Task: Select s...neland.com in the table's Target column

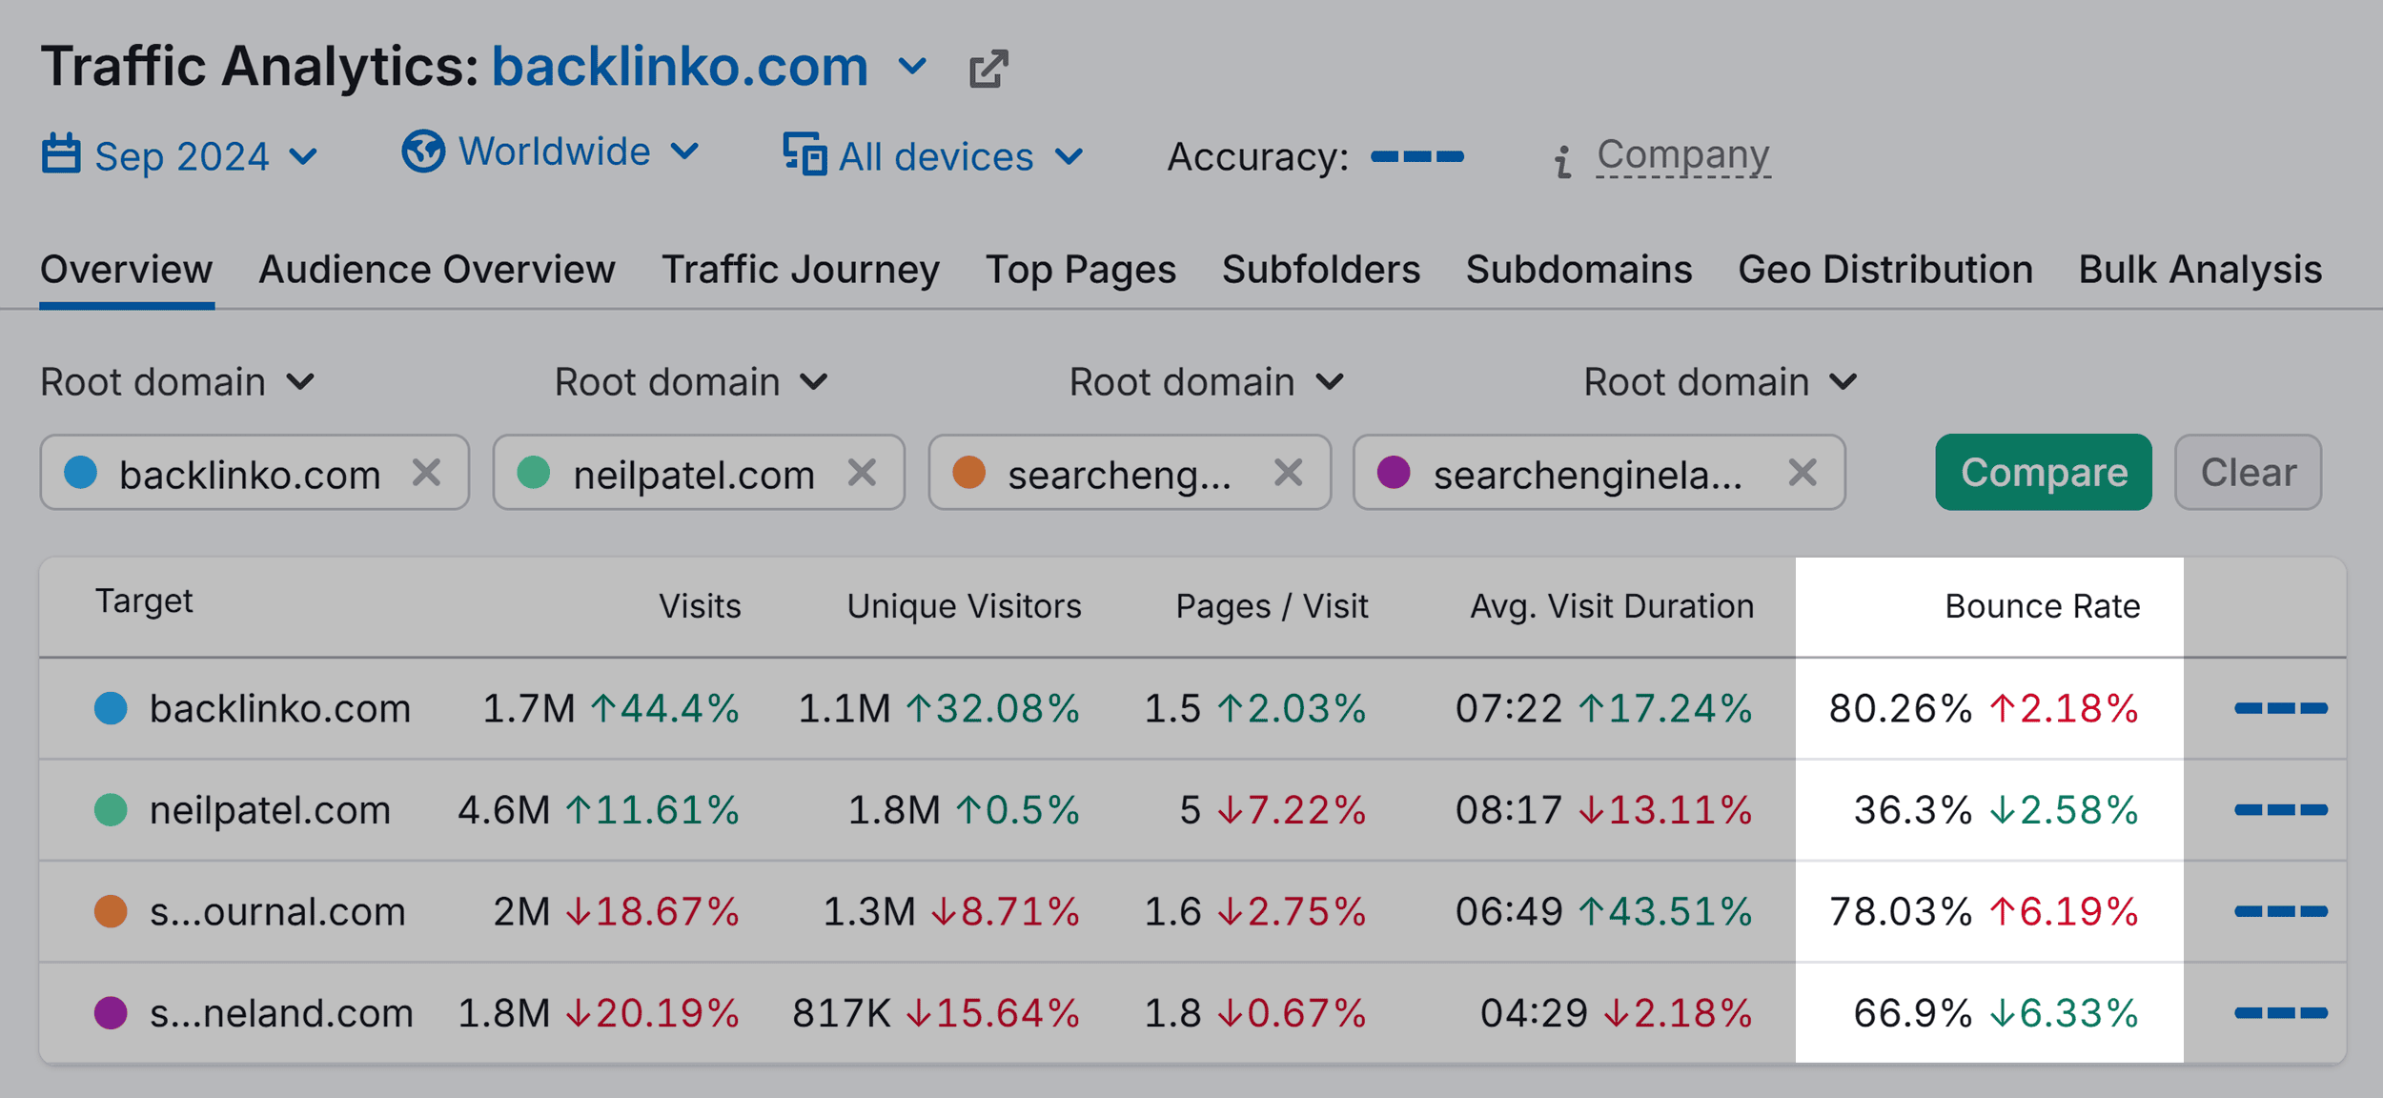Action: pos(281,1012)
